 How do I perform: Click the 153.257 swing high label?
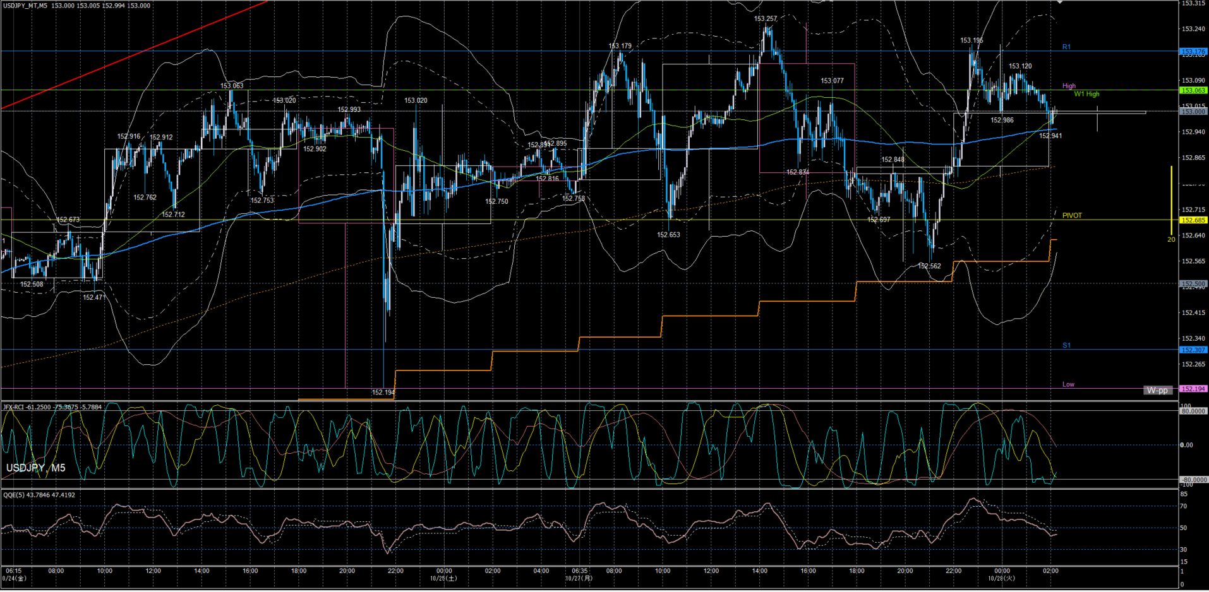765,19
